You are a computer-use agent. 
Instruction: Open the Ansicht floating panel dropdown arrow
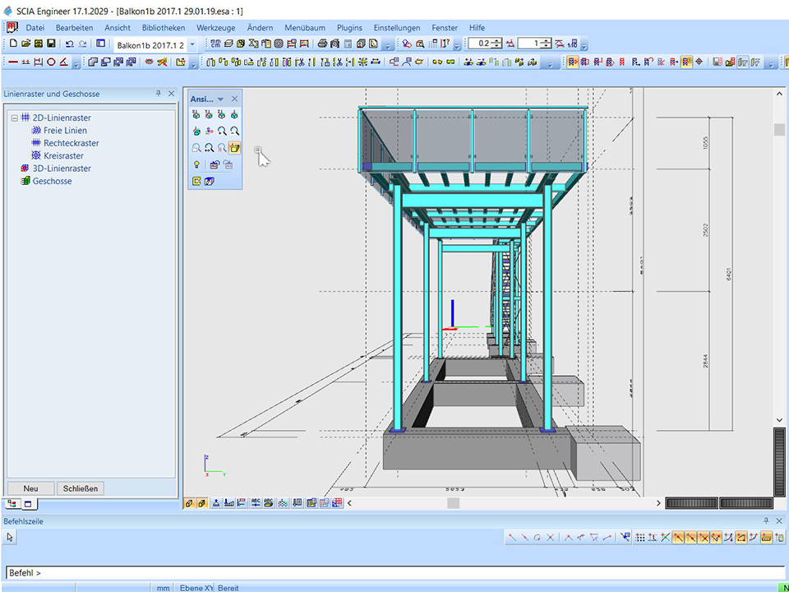(x=220, y=99)
